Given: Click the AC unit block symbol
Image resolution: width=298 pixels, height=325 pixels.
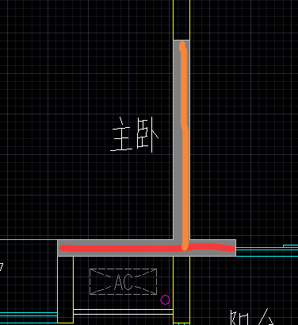Looking at the screenshot, I should coord(123,281).
